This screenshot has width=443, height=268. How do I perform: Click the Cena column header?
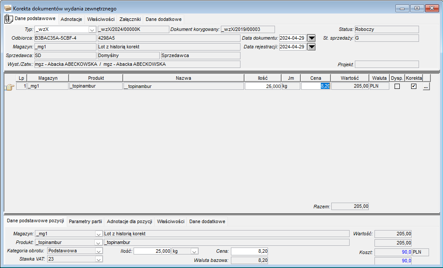(316, 78)
